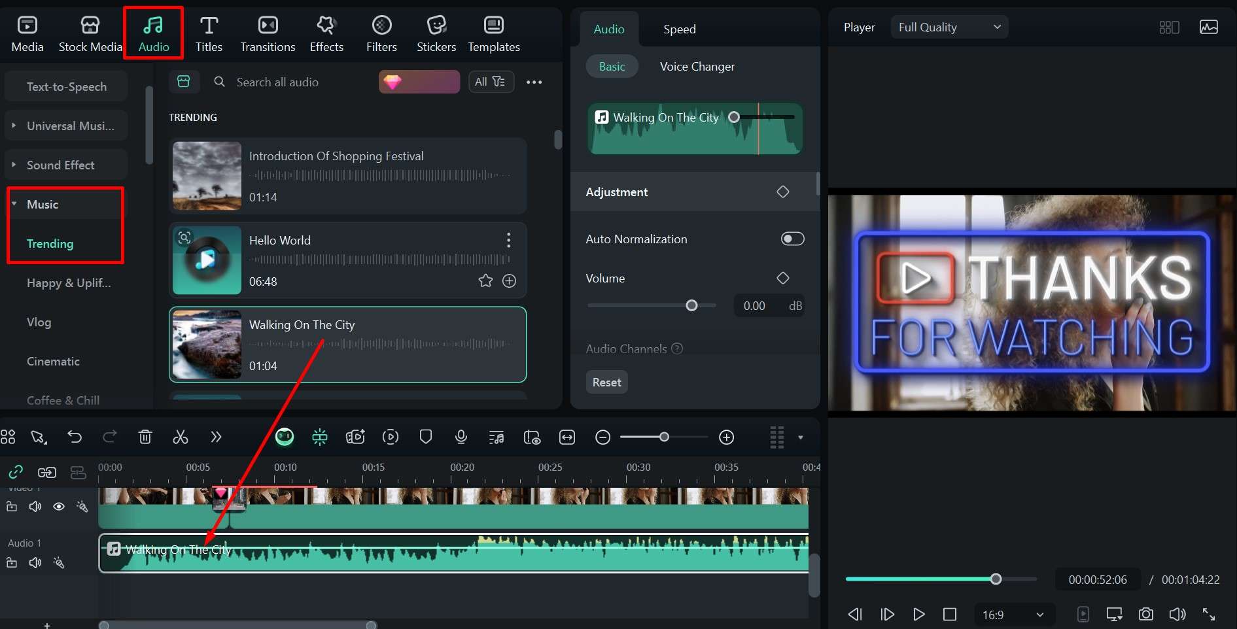Zoom out the timeline with minus icon
Screen dimensions: 1237x629
602,437
